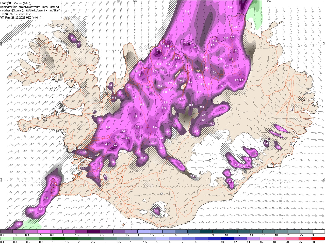
Task: Click snow scale swatch between 0.4 and 0.5
Action: click(x=31, y=232)
